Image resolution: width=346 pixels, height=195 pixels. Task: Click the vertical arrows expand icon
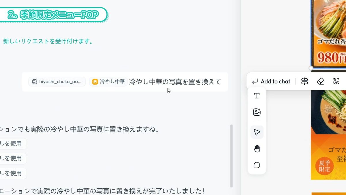pyautogui.click(x=304, y=82)
